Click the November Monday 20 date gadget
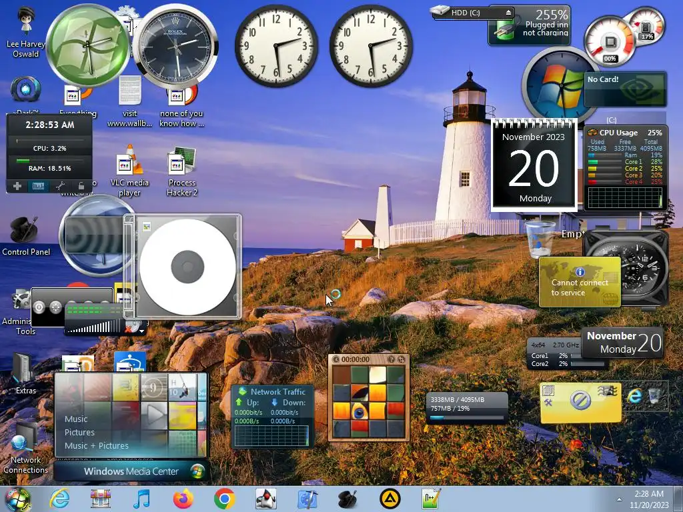The height and width of the screenshot is (512, 683). point(622,343)
